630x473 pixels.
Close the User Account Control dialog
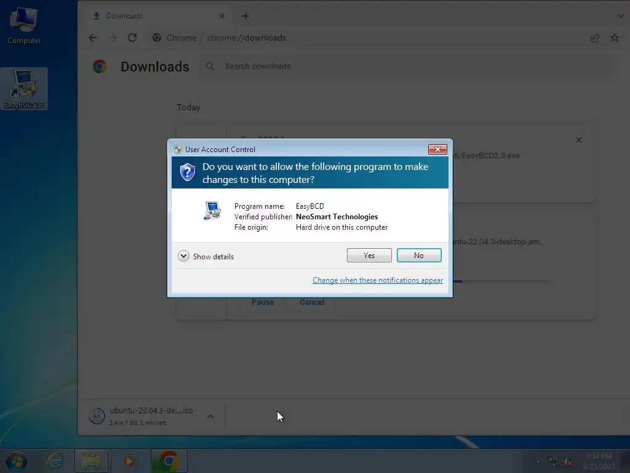pos(437,149)
